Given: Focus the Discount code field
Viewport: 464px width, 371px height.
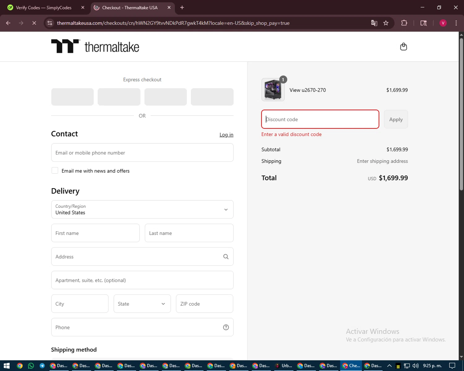Looking at the screenshot, I should [320, 119].
